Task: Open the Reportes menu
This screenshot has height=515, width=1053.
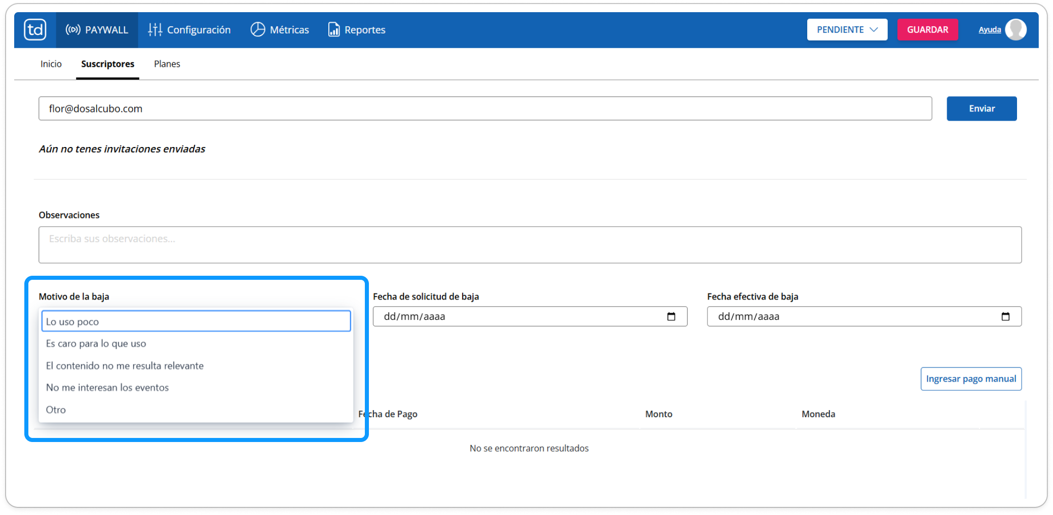Action: tap(357, 30)
